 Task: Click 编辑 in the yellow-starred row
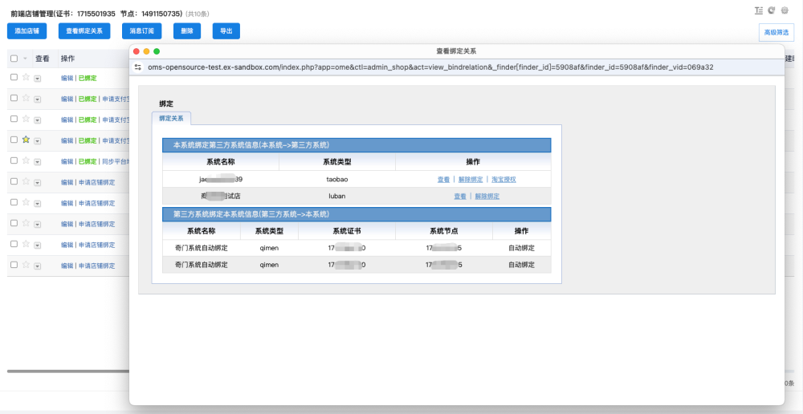[x=67, y=140]
